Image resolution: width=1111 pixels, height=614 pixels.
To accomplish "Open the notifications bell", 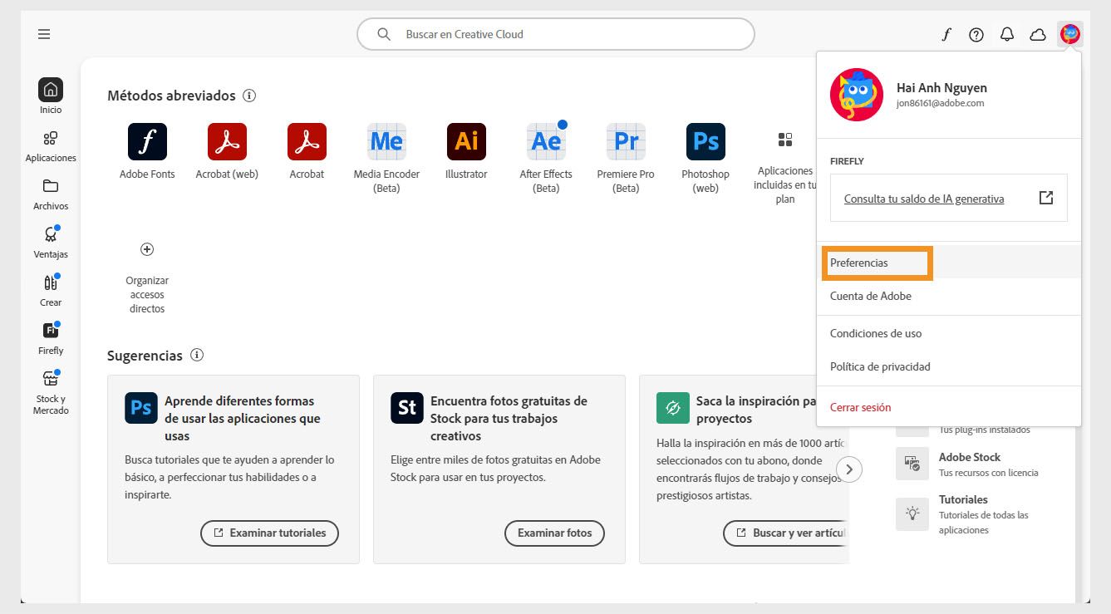I will (1007, 34).
